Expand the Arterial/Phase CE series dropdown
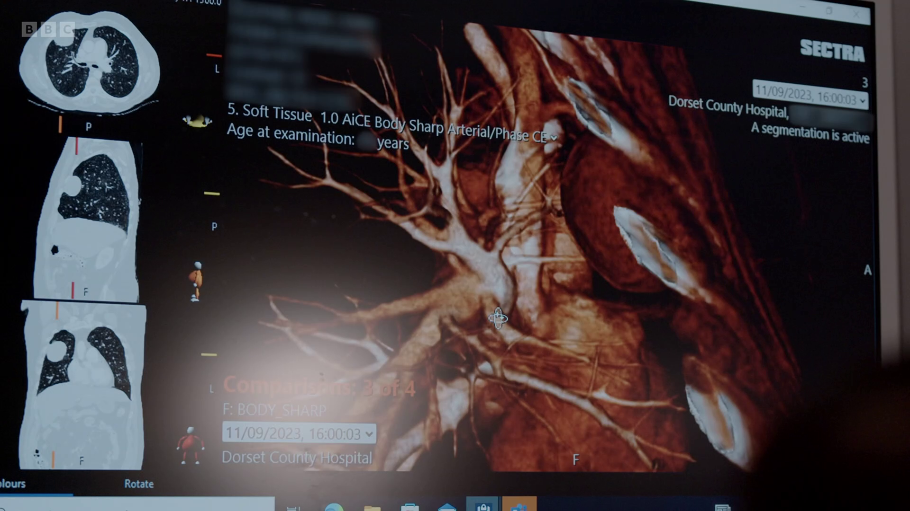Image resolution: width=910 pixels, height=511 pixels. pos(554,138)
